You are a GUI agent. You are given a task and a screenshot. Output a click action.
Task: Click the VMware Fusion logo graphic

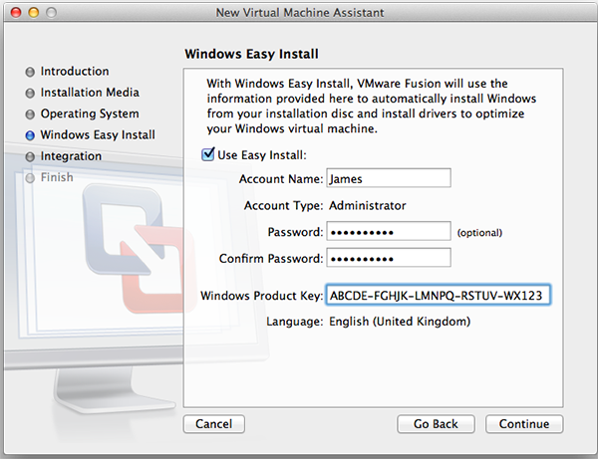(140, 248)
